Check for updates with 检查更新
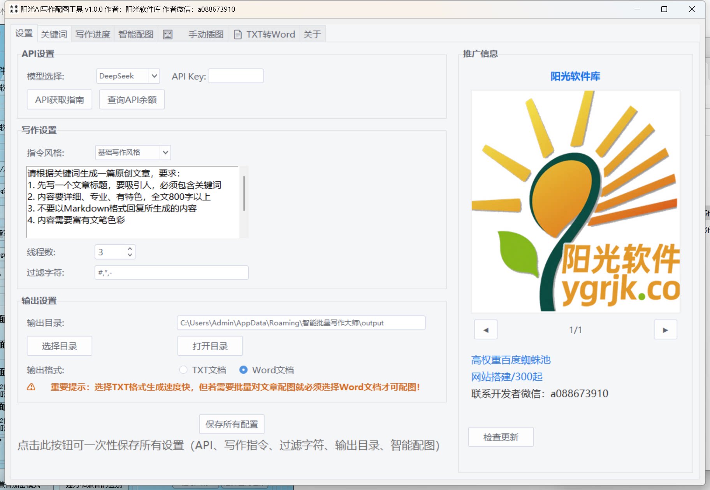Viewport: 710px width, 490px height. point(501,437)
